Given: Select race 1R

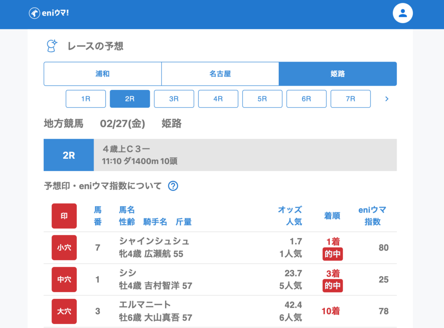Looking at the screenshot, I should [86, 99].
